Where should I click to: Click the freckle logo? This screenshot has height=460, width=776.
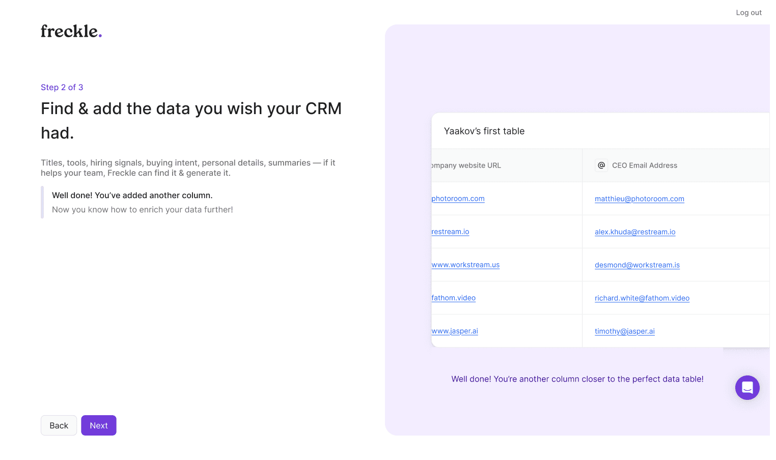click(x=71, y=31)
